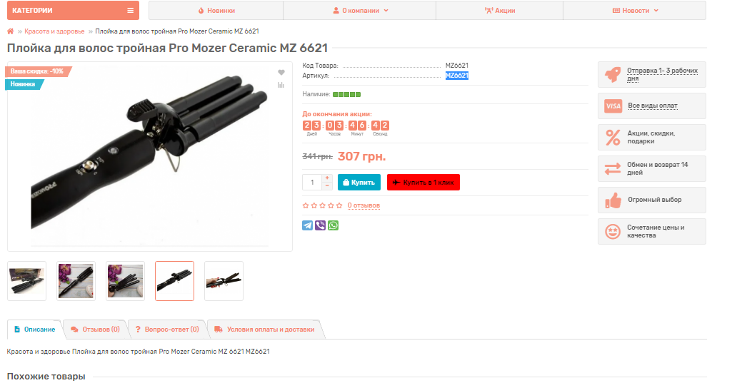Screen dimensions: 742x388
Task: Open the Категории hamburger menu icon
Action: point(130,11)
